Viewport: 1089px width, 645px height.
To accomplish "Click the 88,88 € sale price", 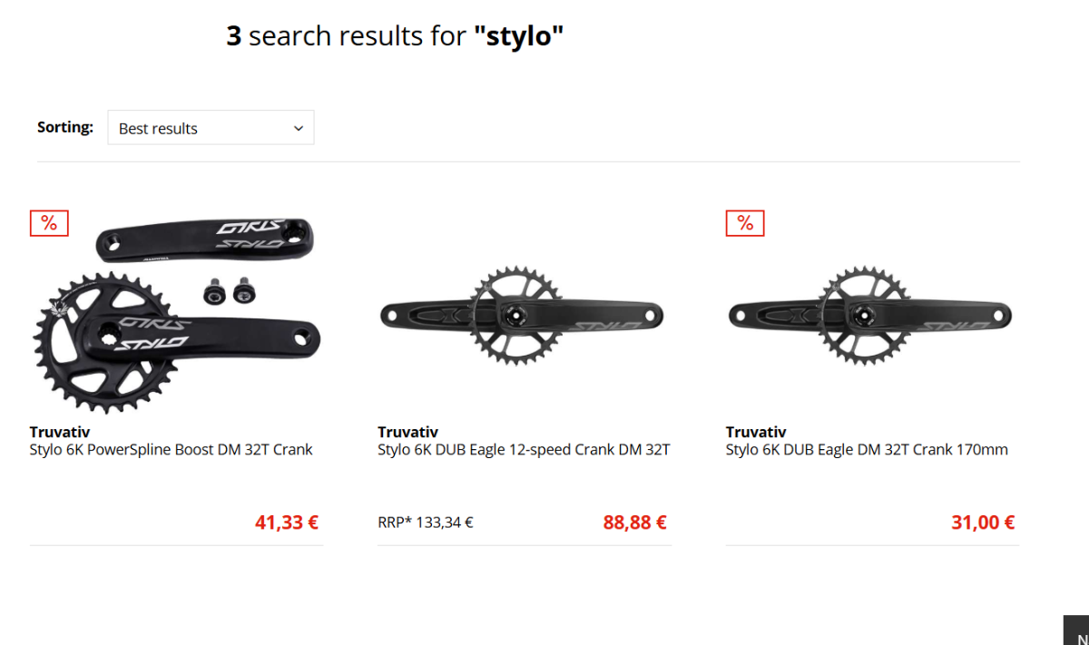I will [x=634, y=523].
